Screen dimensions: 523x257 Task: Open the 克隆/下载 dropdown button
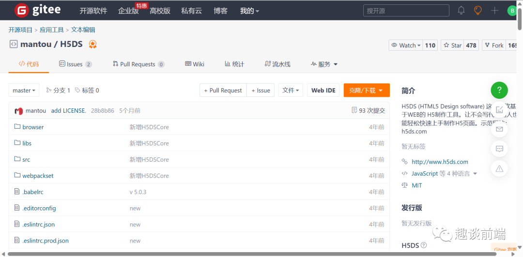point(367,91)
